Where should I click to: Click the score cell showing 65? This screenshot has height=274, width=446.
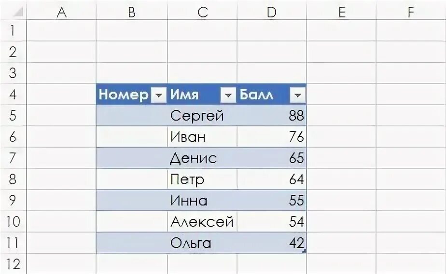(x=272, y=158)
